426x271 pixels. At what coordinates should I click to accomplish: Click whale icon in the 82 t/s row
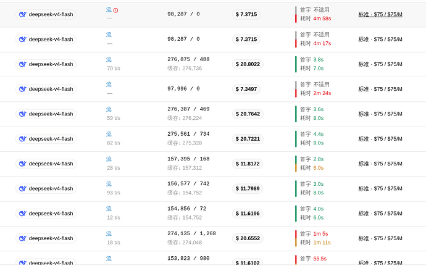click(23, 139)
